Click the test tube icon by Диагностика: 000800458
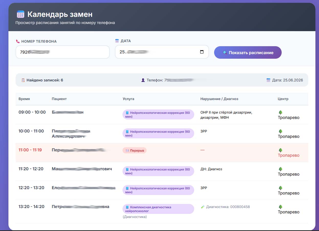The height and width of the screenshot is (231, 319). click(x=203, y=207)
